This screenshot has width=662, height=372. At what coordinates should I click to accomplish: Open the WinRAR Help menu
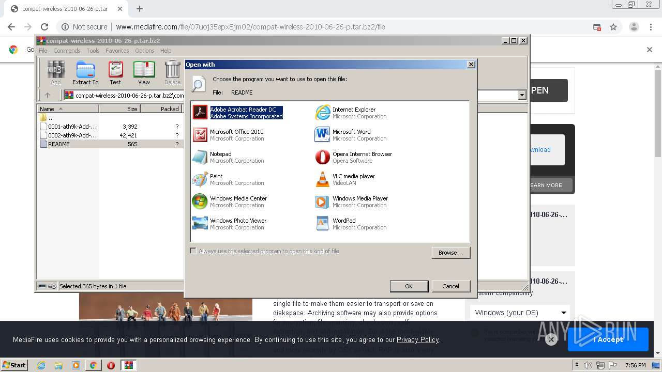165,51
